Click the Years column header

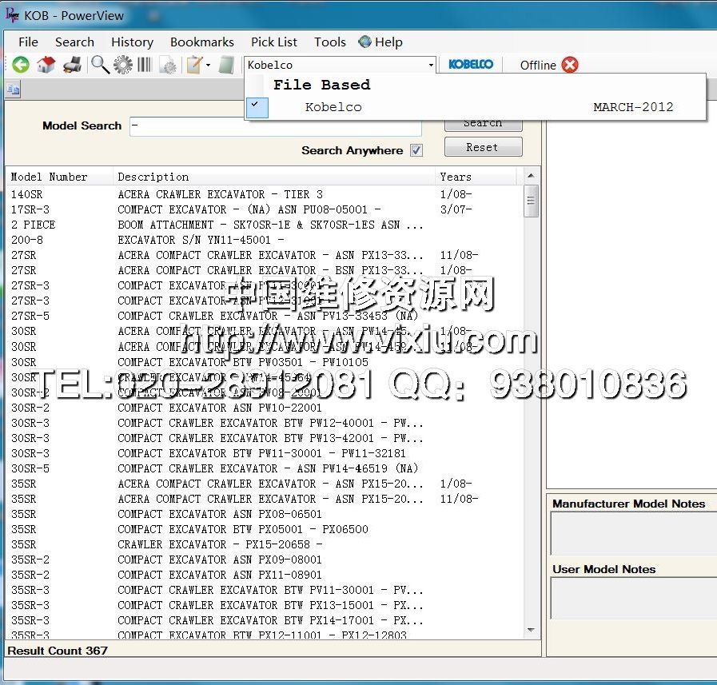click(x=456, y=177)
